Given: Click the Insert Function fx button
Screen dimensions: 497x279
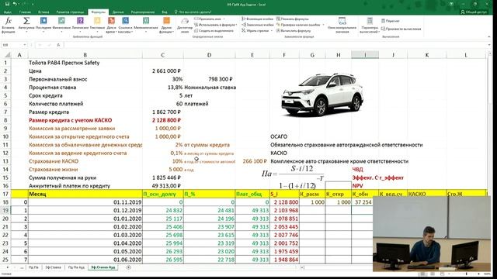Looking at the screenshot, I should tap(9, 25).
